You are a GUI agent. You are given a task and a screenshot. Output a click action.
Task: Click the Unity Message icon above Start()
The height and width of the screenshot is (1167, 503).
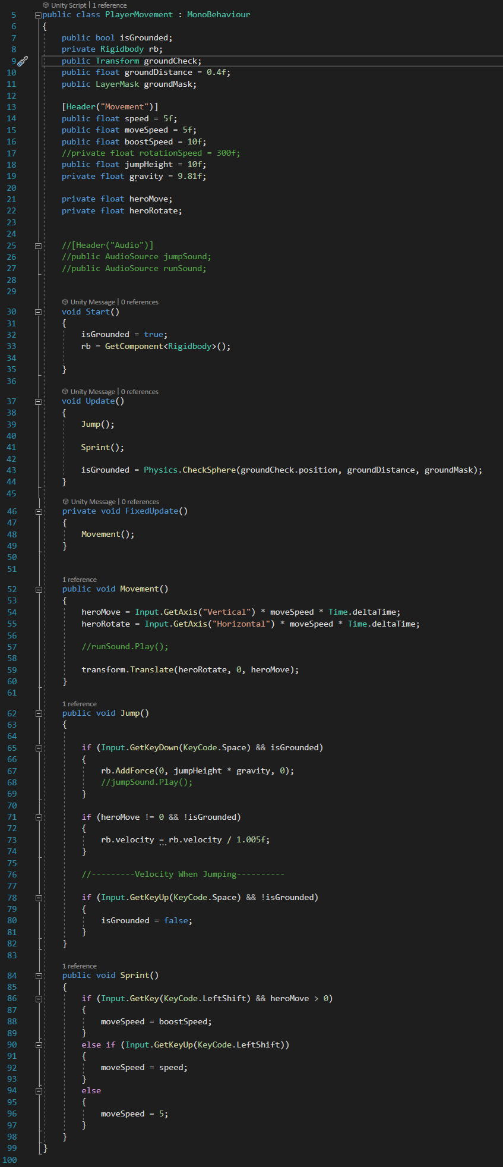point(65,302)
